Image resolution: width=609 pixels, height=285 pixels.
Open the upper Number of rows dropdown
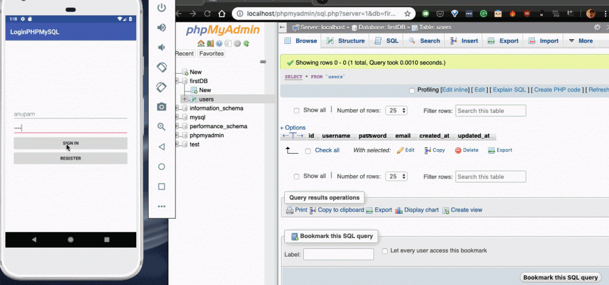[396, 110]
